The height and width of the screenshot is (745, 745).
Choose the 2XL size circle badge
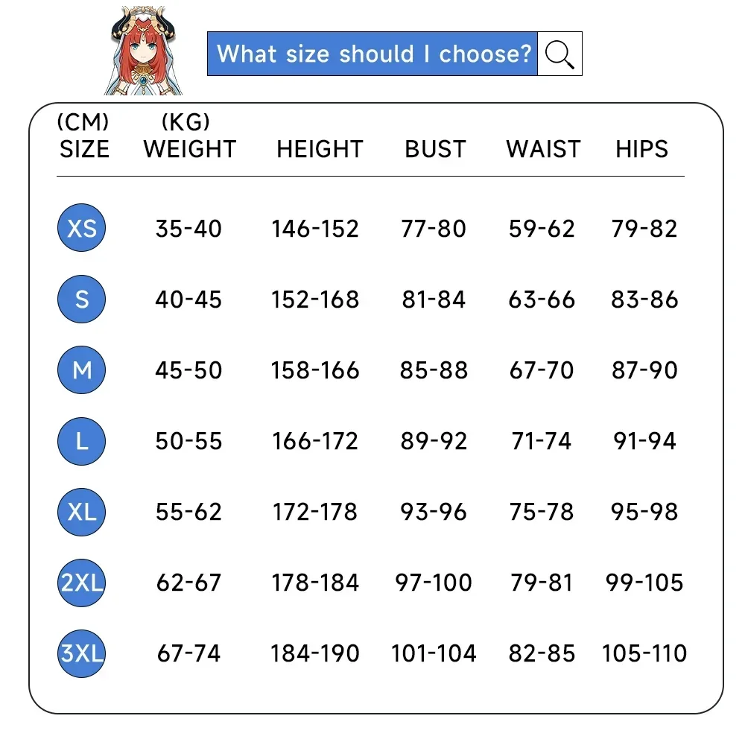[82, 583]
